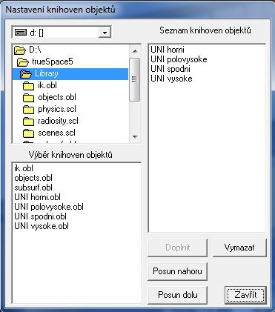Click the objects.obl folder icon

click(29, 98)
